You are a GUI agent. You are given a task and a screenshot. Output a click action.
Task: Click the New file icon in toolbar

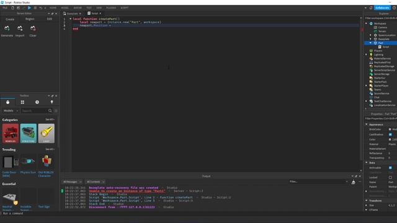[12, 8]
